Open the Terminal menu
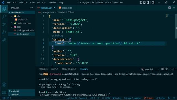The image size is (177, 100). 53,2
